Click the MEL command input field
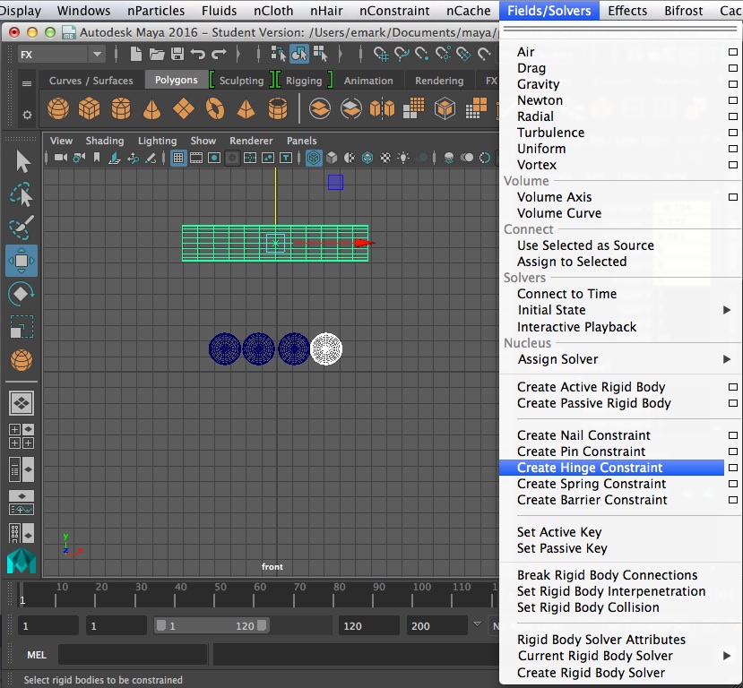 tap(134, 655)
